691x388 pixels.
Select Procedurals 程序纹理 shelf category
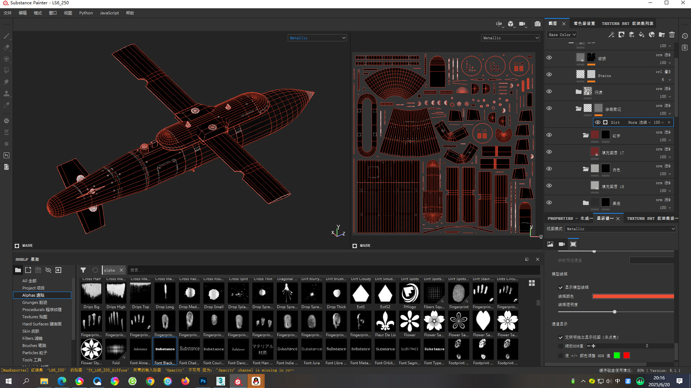(42, 310)
